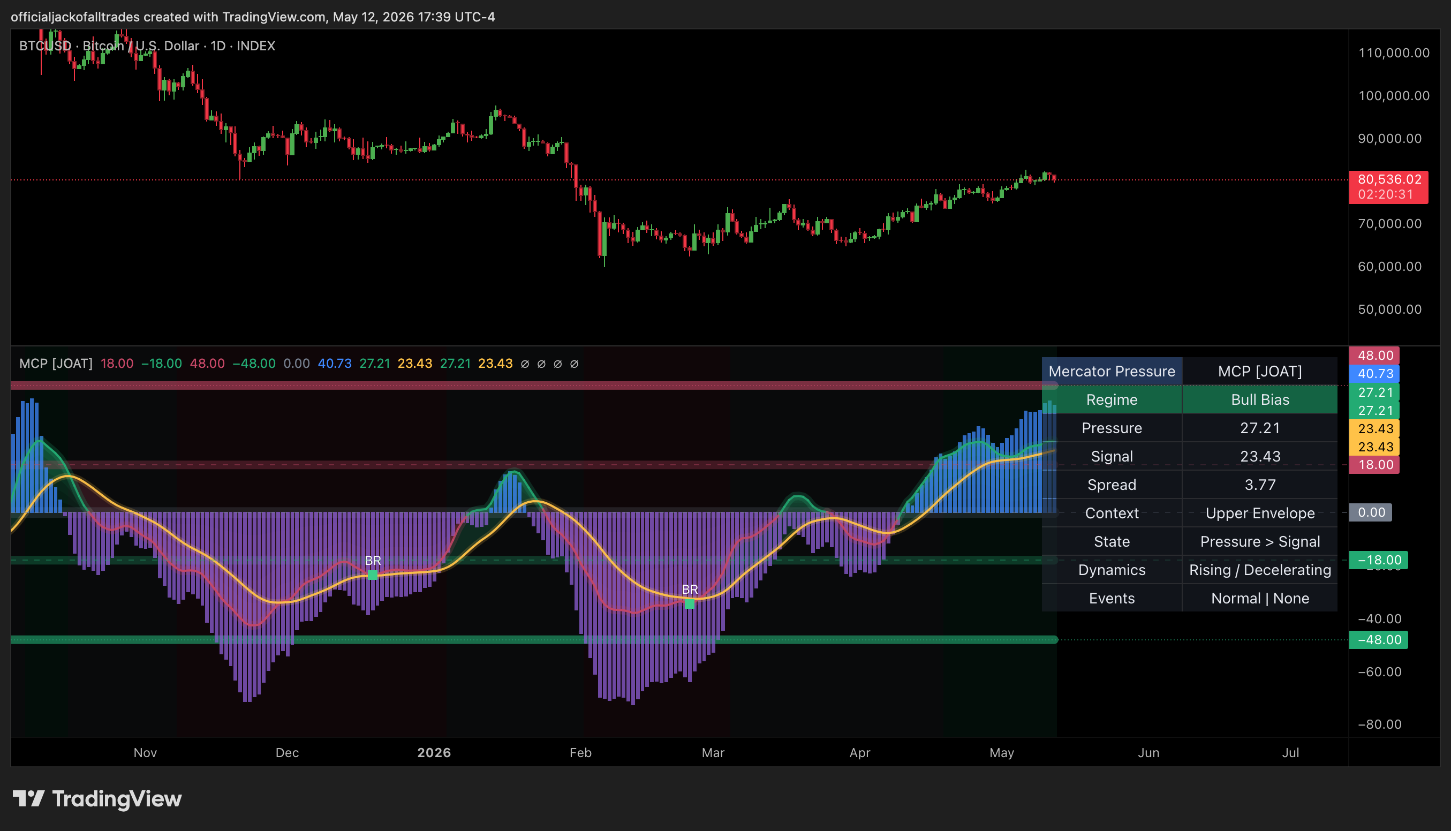The height and width of the screenshot is (831, 1451).
Task: Click the Signal row label in the table
Action: tap(1112, 456)
